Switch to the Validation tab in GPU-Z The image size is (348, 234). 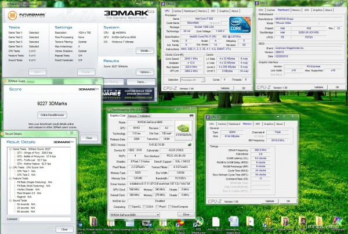click(x=146, y=115)
